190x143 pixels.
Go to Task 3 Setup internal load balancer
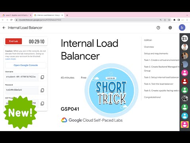click(x=161, y=77)
